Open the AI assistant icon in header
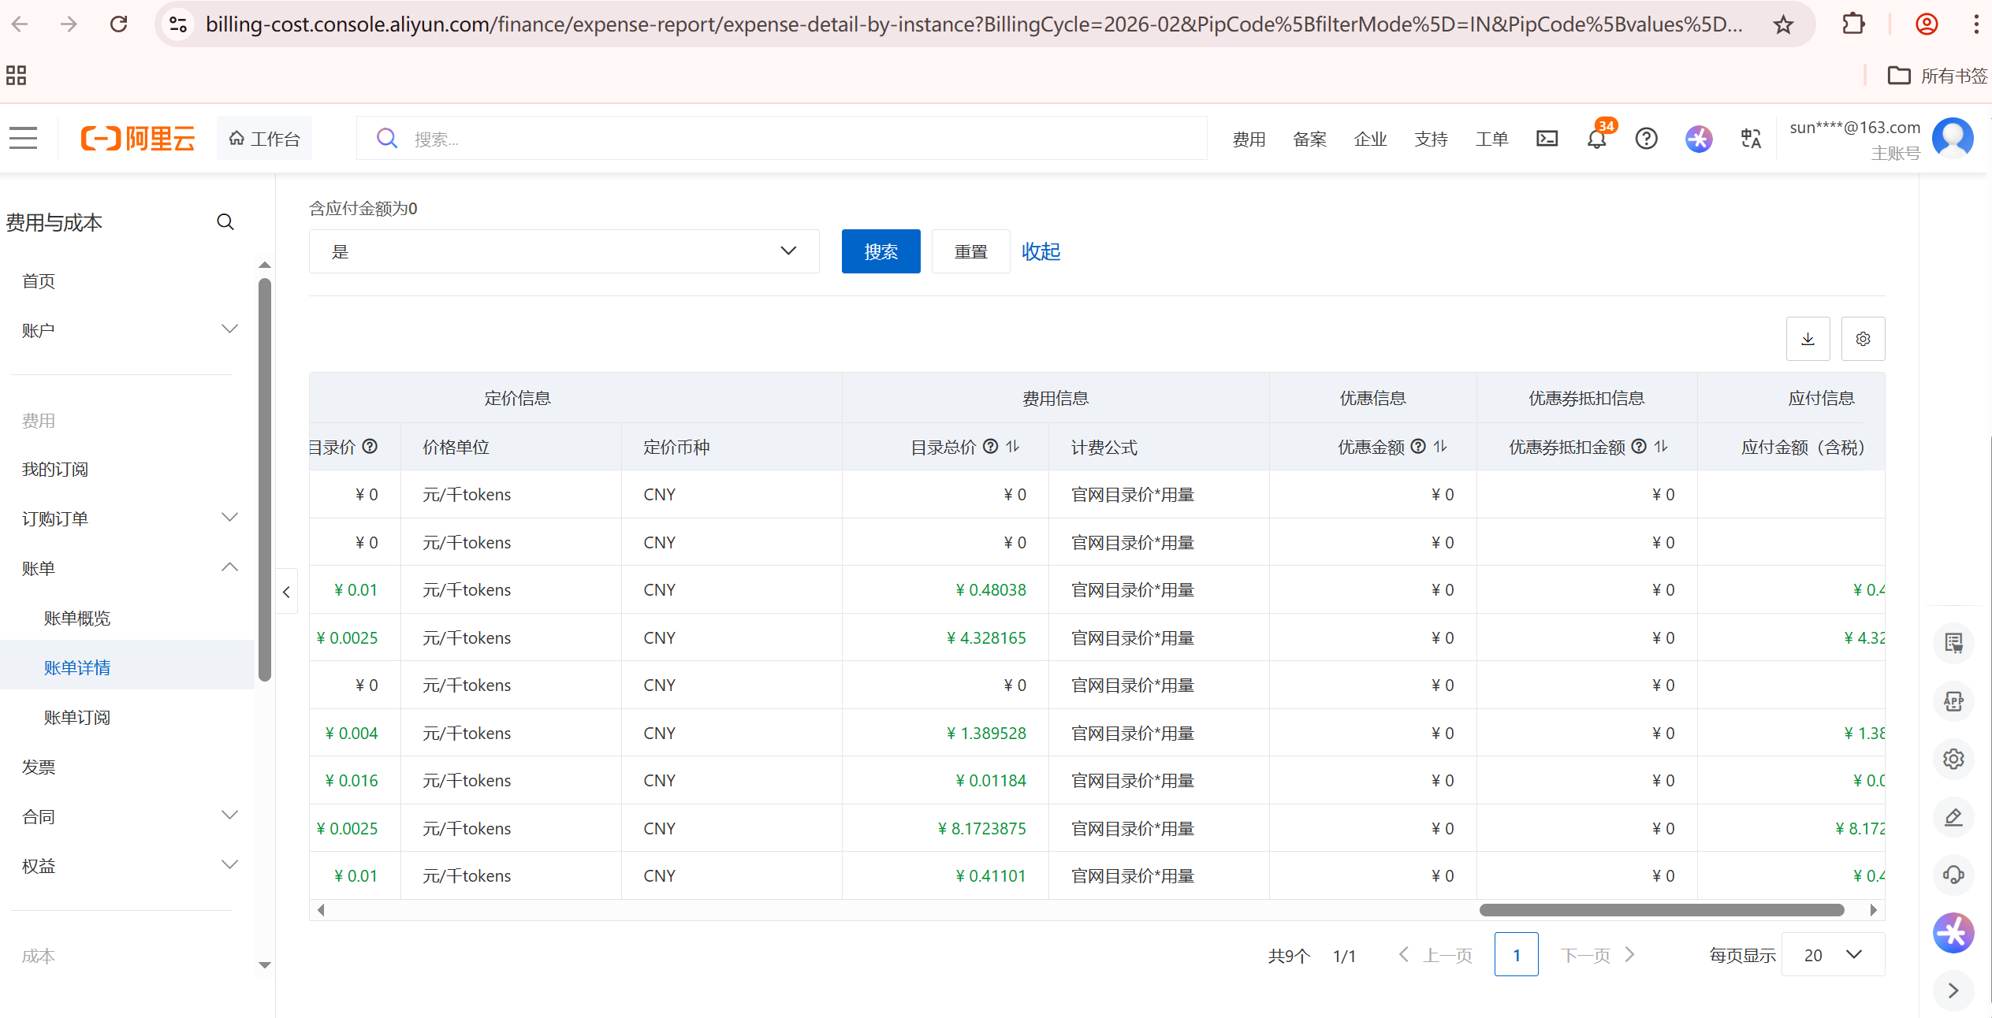 [1699, 139]
